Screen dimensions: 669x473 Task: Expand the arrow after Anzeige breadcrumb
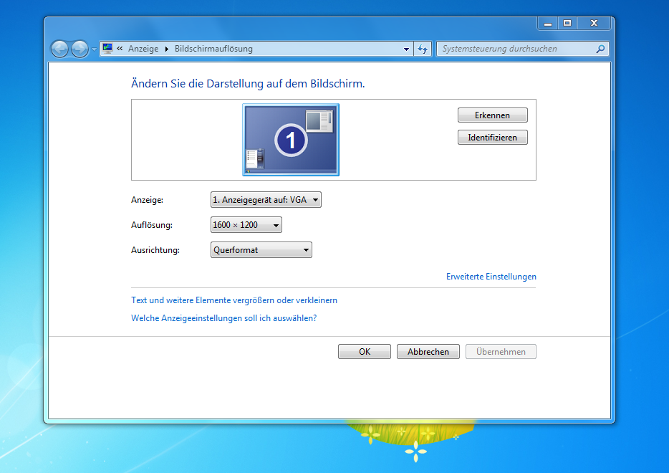167,49
